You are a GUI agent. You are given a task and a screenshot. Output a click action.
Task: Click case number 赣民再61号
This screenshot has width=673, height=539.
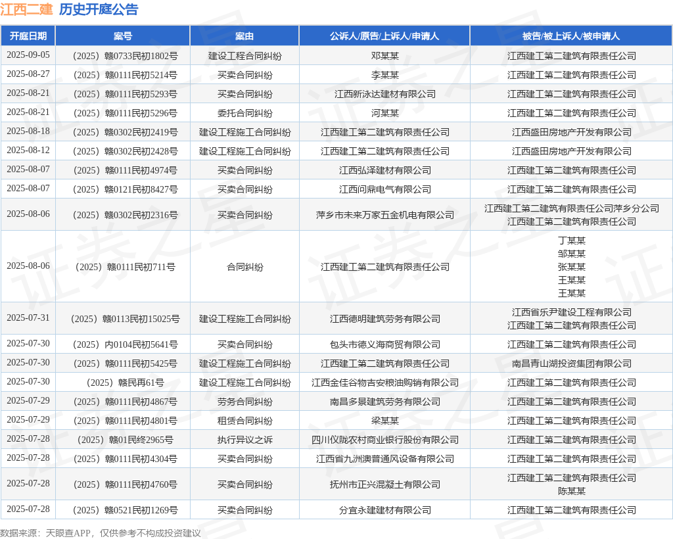(x=126, y=383)
